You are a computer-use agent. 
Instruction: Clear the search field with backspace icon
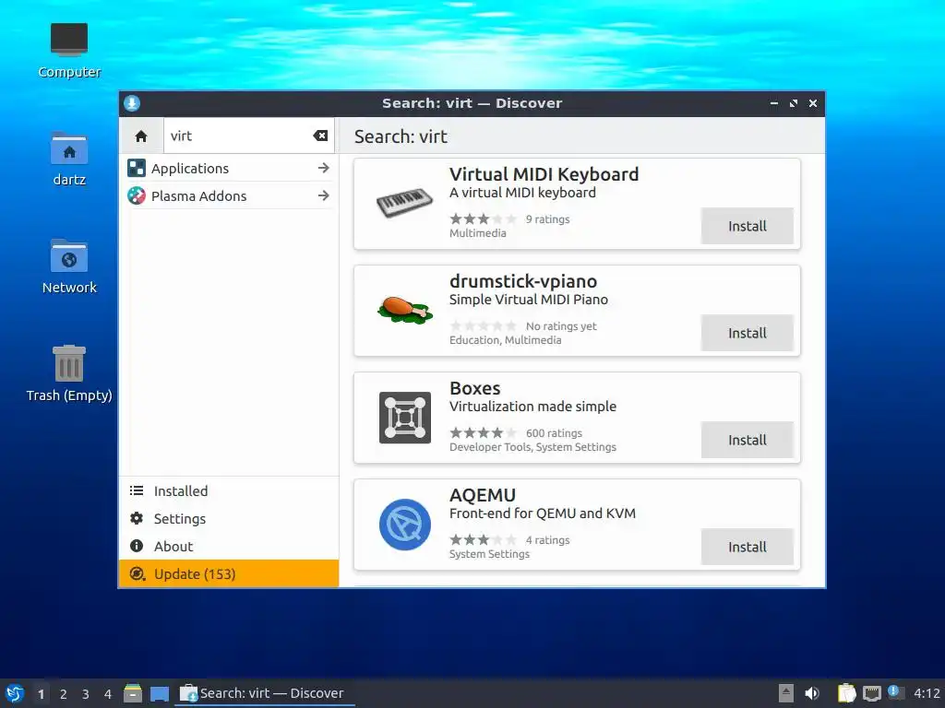click(320, 136)
